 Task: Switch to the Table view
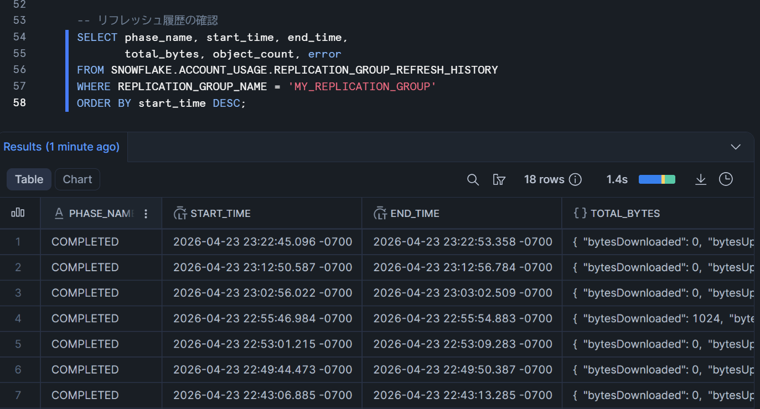click(x=29, y=179)
